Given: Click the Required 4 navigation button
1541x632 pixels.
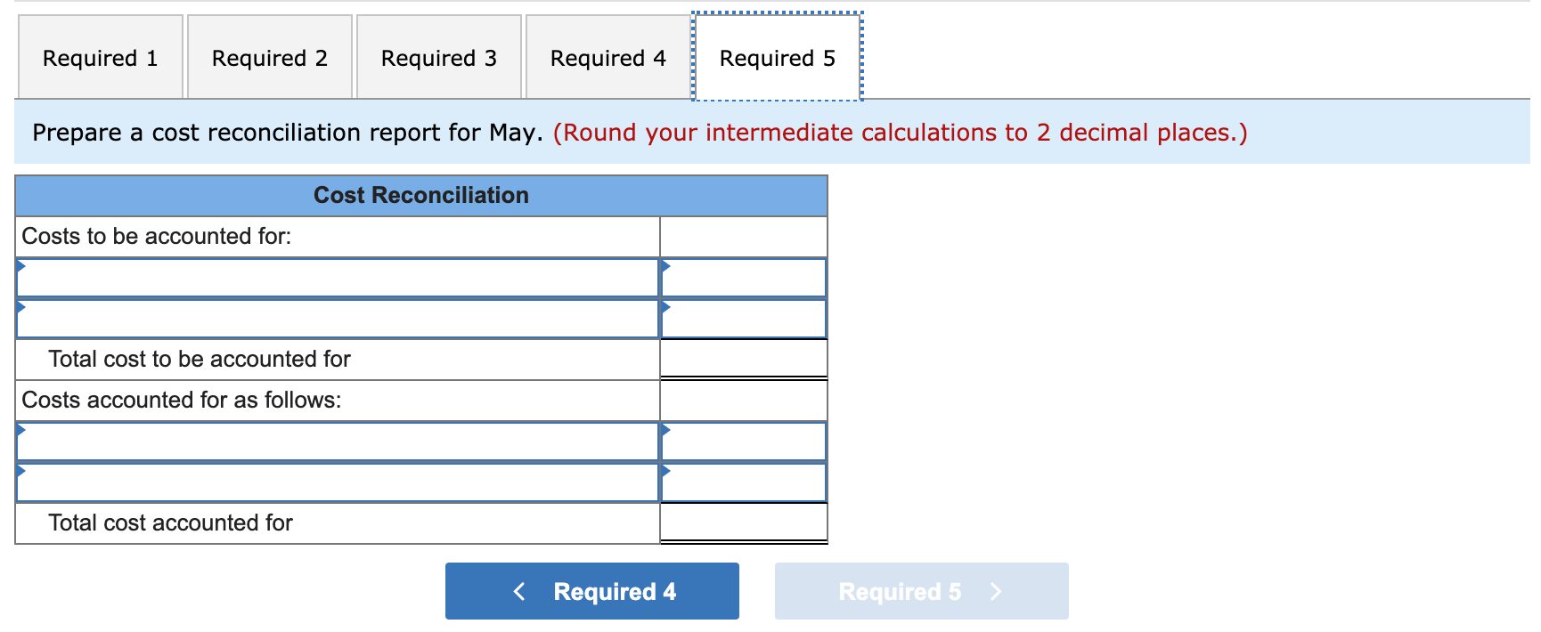Looking at the screenshot, I should click(591, 590).
